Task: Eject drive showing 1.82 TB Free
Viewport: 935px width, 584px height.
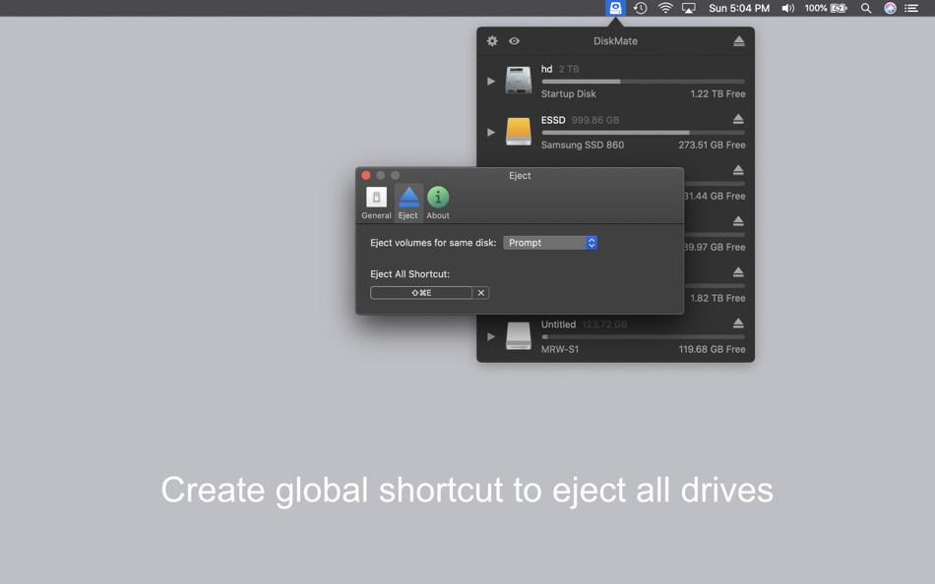Action: (738, 272)
